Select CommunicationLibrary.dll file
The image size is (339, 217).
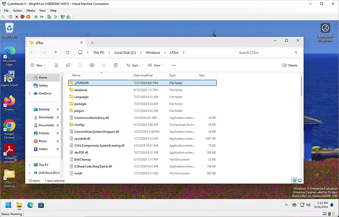click(142, 117)
